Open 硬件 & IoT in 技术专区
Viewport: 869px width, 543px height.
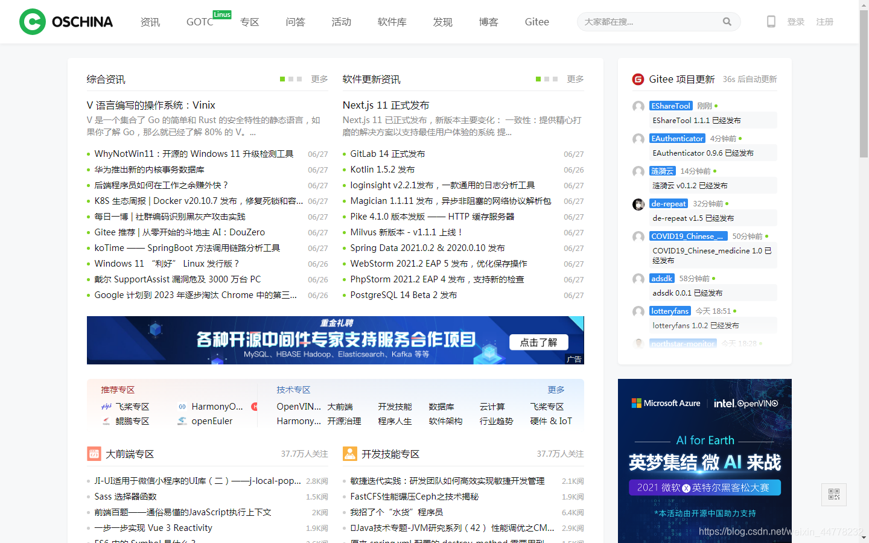point(550,421)
